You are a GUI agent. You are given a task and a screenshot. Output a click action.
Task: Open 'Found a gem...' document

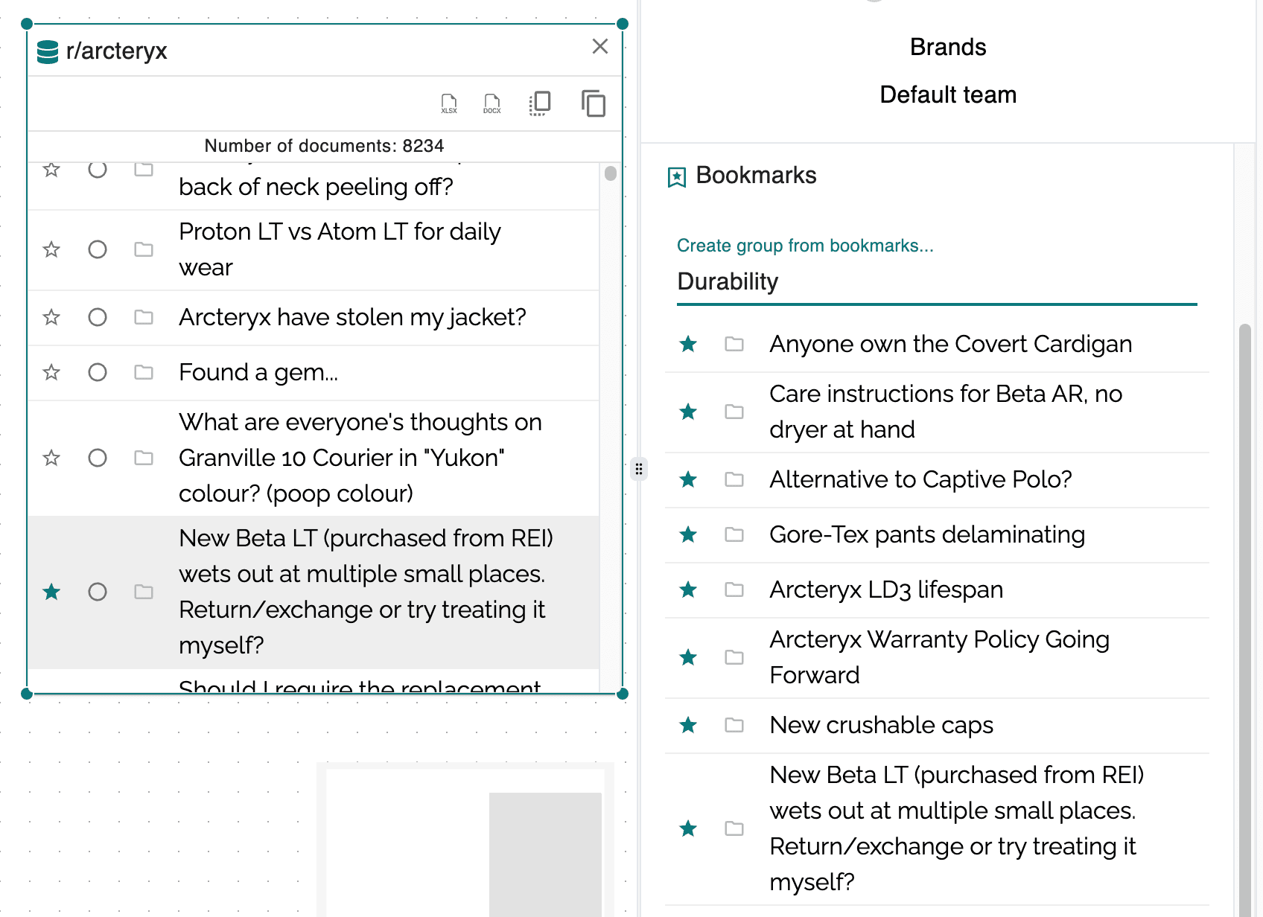[258, 372]
